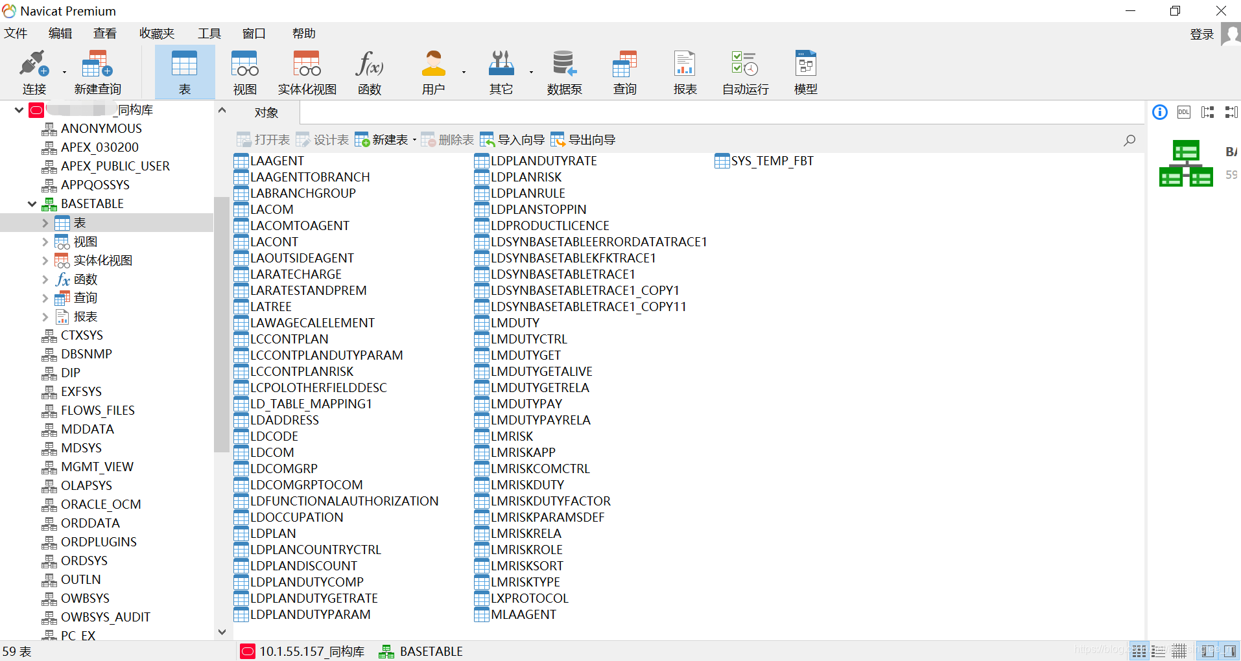1241x661 pixels.
Task: Collapse the BASETABLE schema node
Action: [32, 204]
